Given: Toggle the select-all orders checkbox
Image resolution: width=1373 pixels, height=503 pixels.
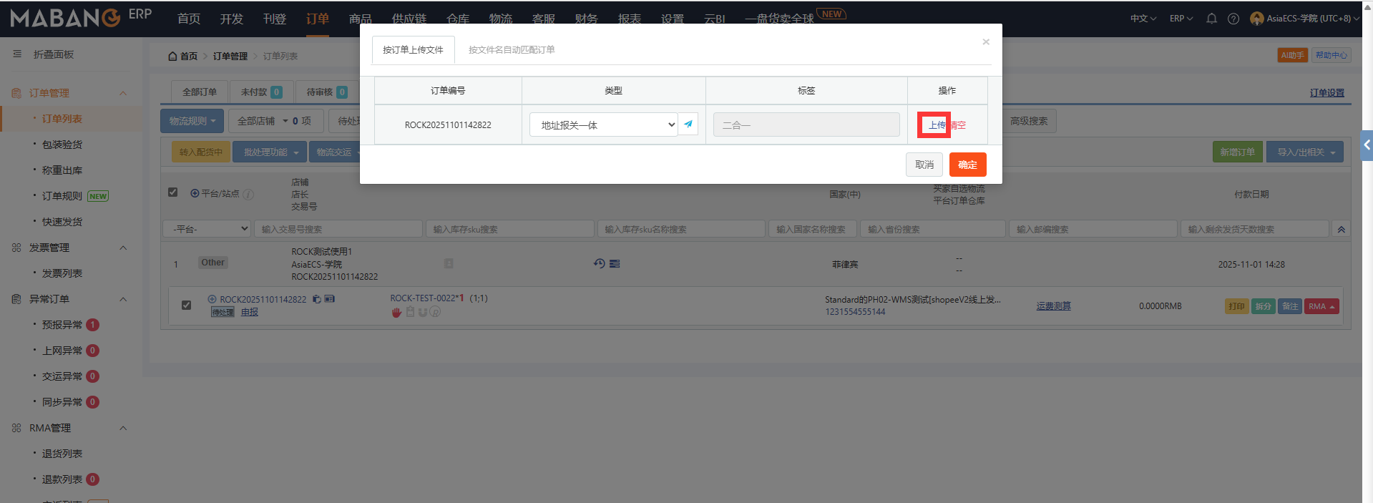Looking at the screenshot, I should (172, 192).
